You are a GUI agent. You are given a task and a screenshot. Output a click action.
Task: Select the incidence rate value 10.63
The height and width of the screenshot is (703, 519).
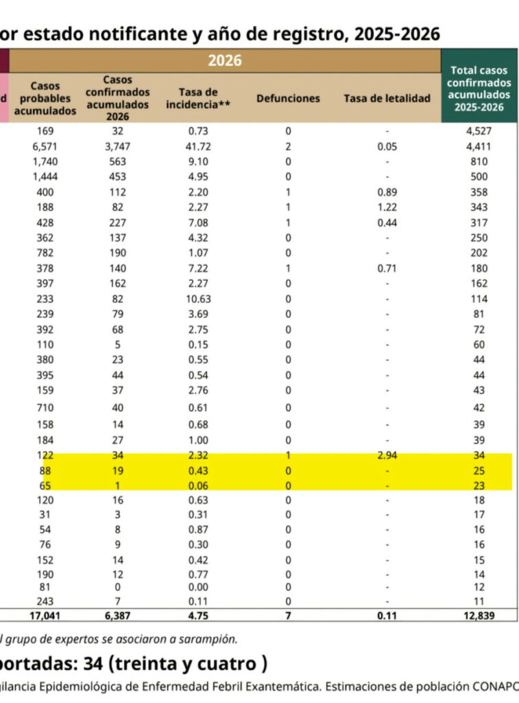coord(197,299)
